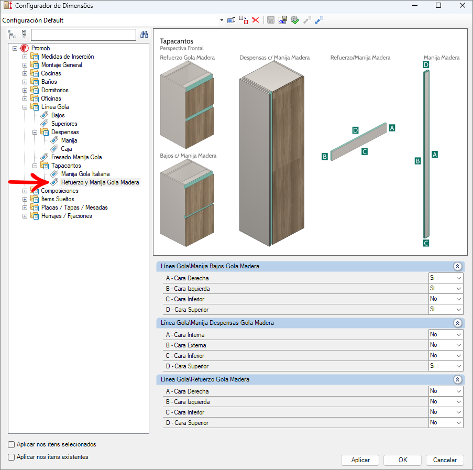Select the Superiores tag item
Image resolution: width=473 pixels, height=470 pixels.
[x=64, y=124]
